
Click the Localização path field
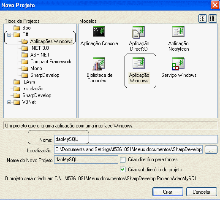tap(128, 149)
